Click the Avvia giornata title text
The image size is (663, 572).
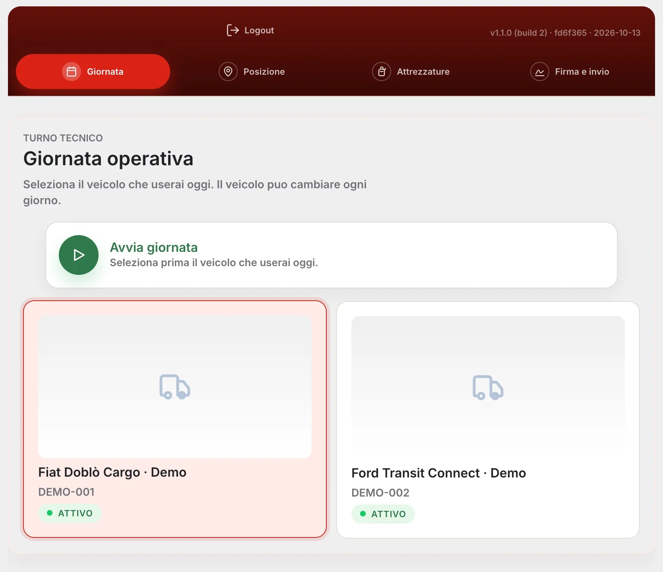[x=154, y=247]
